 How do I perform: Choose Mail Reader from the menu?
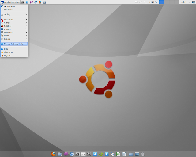click(x=14, y=10)
